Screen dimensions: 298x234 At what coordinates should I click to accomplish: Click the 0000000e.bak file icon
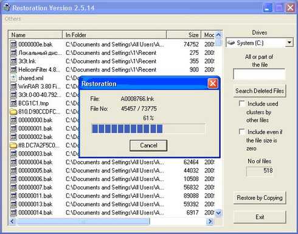point(13,44)
